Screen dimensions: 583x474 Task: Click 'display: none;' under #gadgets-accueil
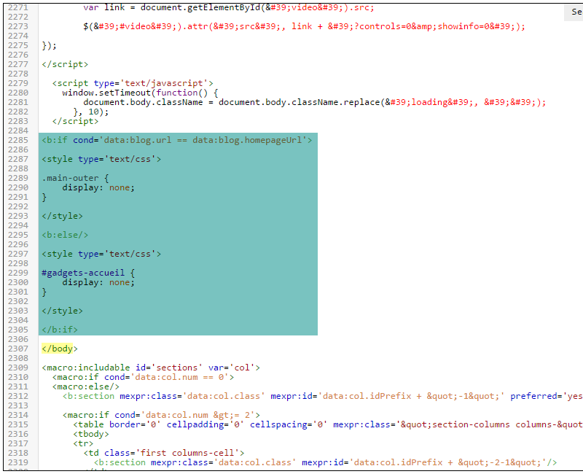click(98, 282)
